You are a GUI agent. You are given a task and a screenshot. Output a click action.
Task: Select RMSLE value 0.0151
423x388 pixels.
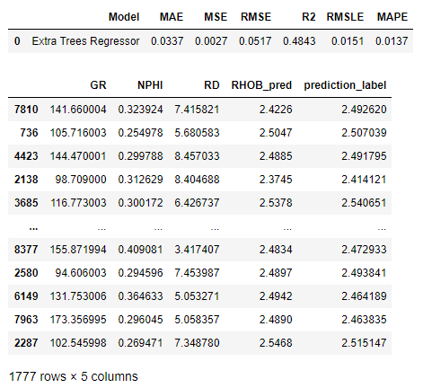348,41
